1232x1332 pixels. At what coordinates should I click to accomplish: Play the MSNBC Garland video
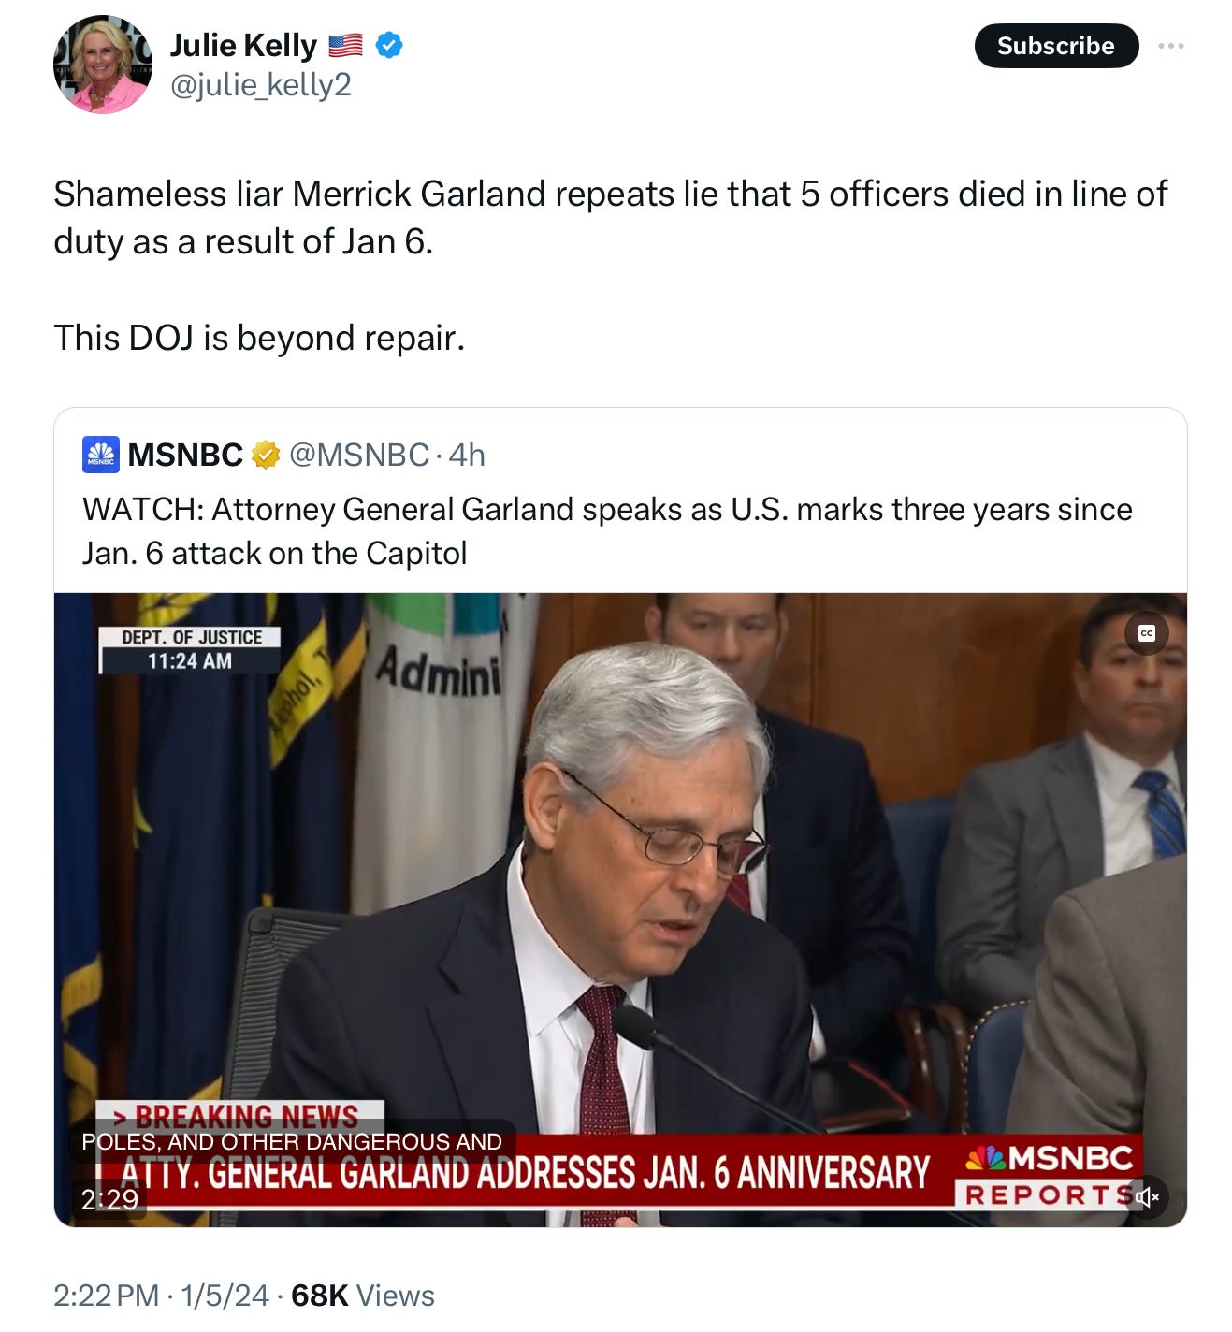click(620, 910)
